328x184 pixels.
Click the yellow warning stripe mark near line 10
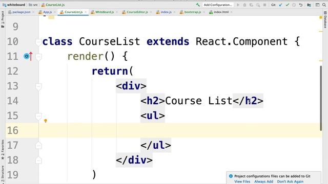(321, 32)
